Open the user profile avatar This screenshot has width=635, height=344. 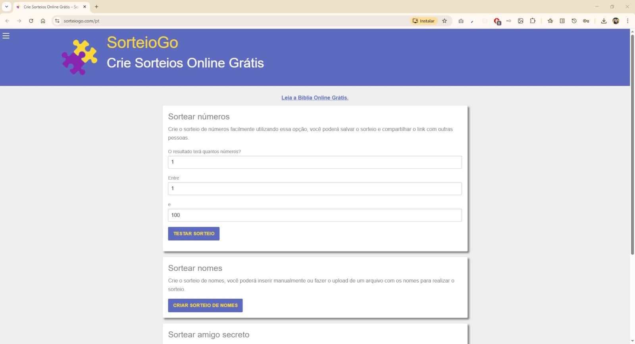[x=616, y=21]
